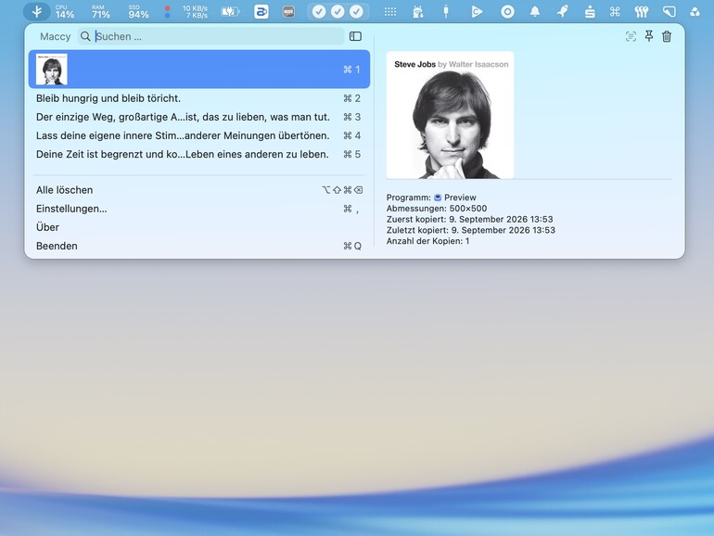This screenshot has width=714, height=536.
Task: Open the battery charging status icon
Action: pyautogui.click(x=230, y=12)
